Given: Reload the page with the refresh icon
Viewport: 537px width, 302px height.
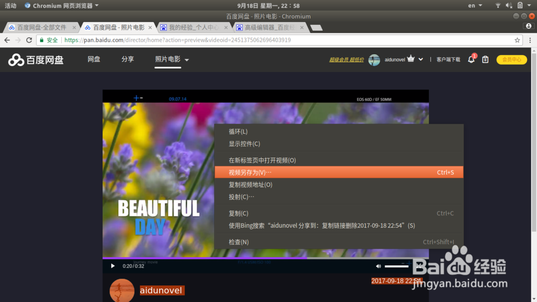Looking at the screenshot, I should (29, 40).
